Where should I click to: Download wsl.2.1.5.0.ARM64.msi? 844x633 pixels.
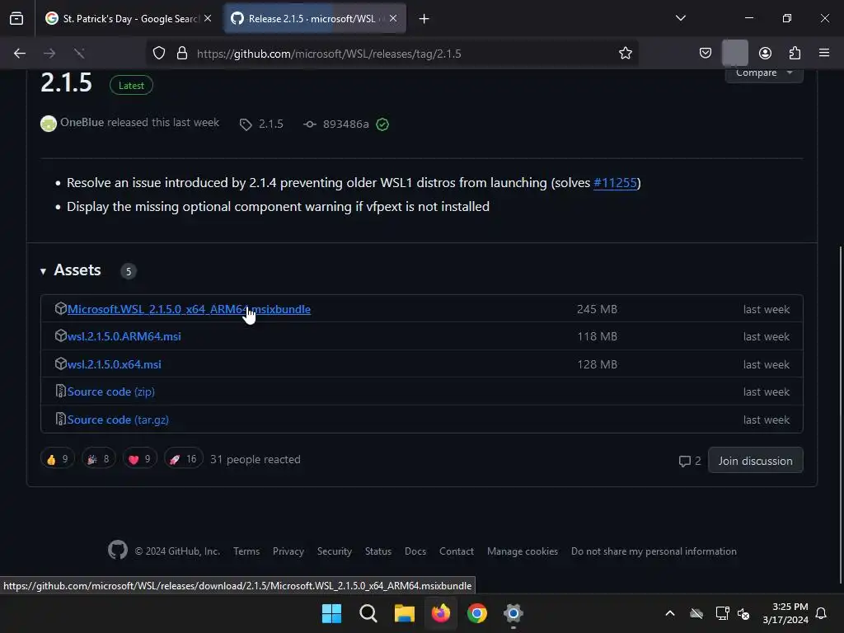point(124,336)
